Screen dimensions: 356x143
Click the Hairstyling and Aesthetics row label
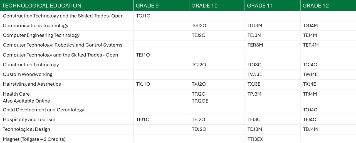32,84
